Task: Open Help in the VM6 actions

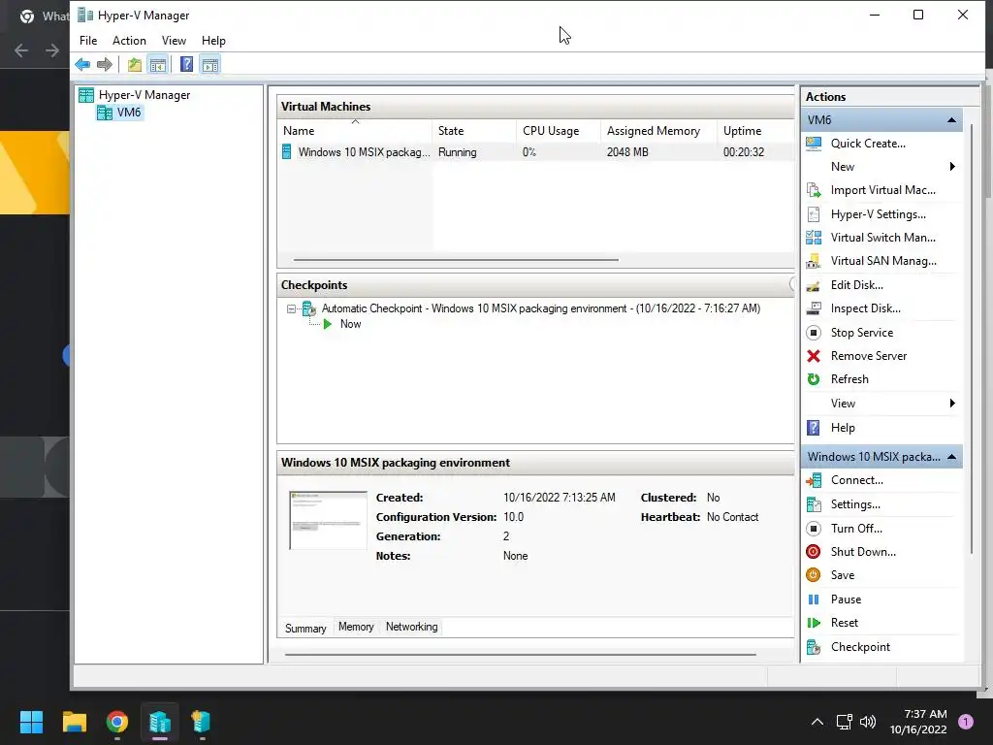Action: tap(843, 428)
